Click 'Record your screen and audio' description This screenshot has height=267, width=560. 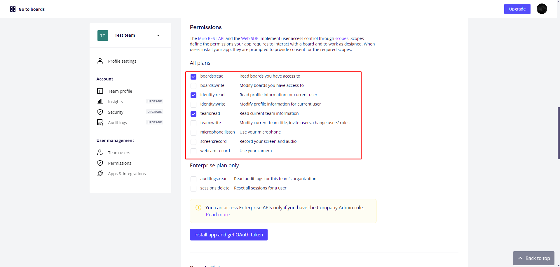click(268, 141)
